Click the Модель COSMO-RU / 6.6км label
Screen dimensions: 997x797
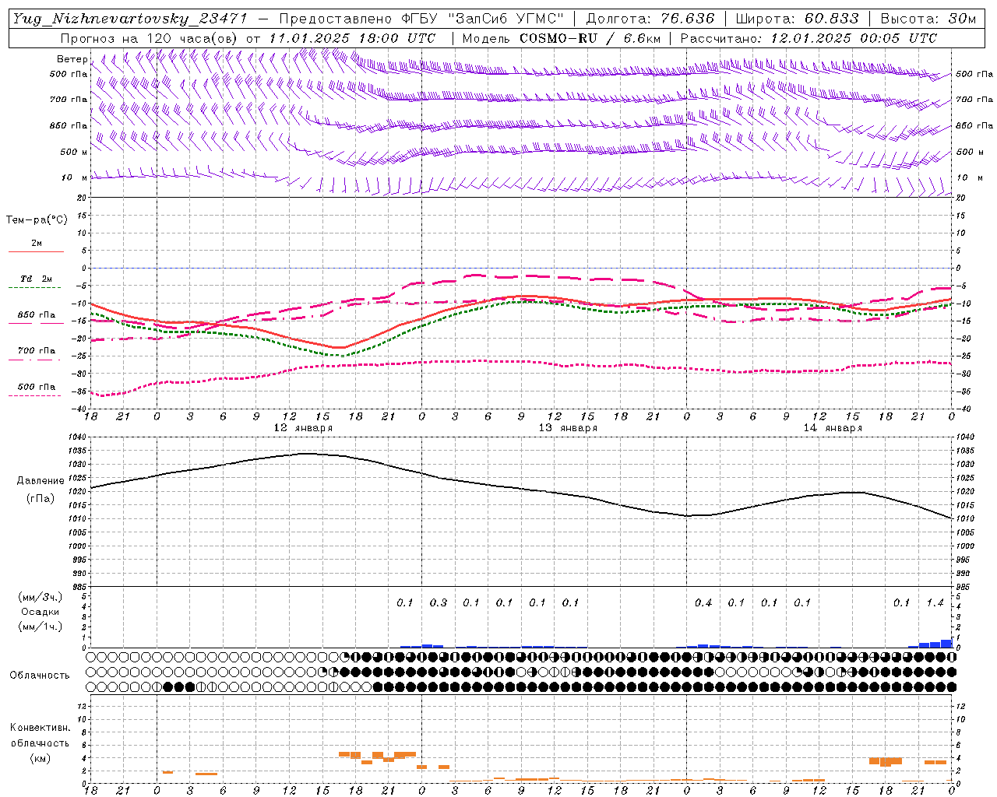coord(561,38)
